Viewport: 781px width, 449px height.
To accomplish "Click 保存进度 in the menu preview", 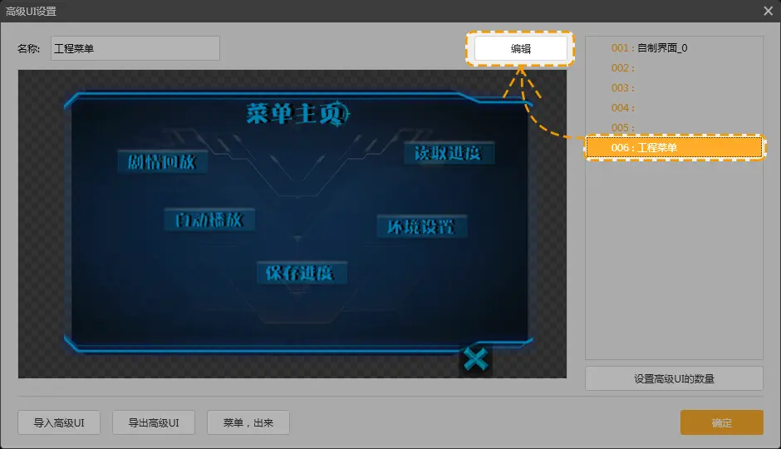I will [301, 273].
